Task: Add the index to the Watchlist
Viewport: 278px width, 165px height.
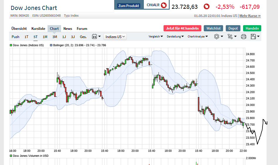Action: click(x=213, y=28)
